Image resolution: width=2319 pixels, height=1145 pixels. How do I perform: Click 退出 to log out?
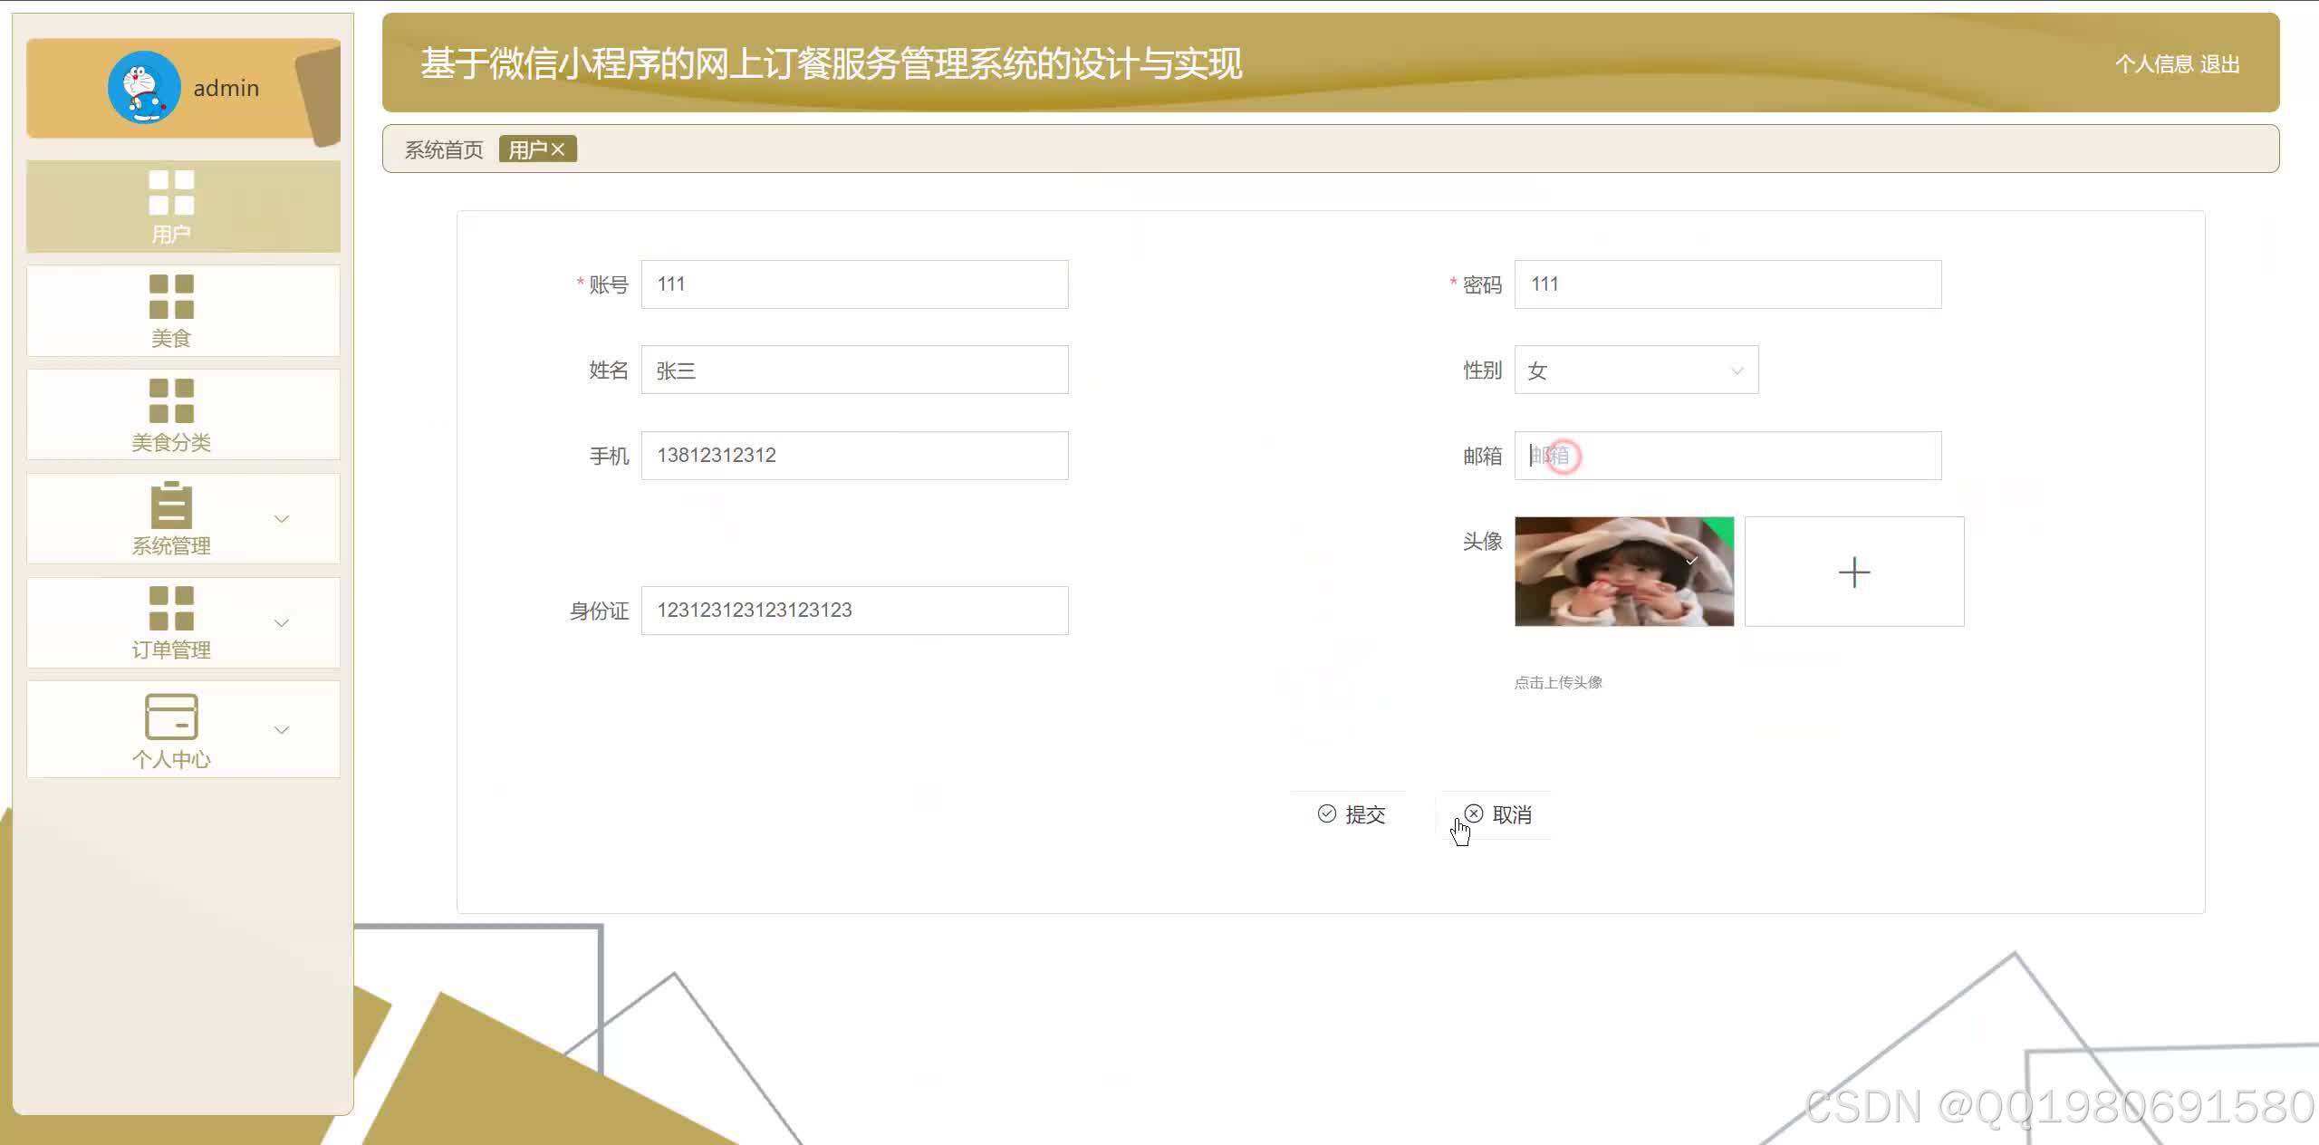[x=2219, y=64]
